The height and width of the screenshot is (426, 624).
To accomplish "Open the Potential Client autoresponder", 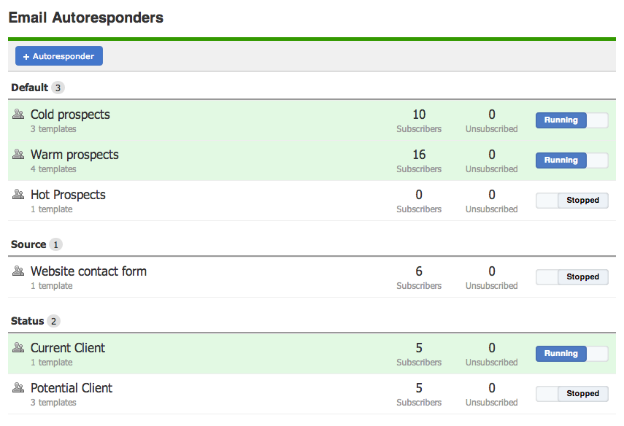I will click(72, 388).
